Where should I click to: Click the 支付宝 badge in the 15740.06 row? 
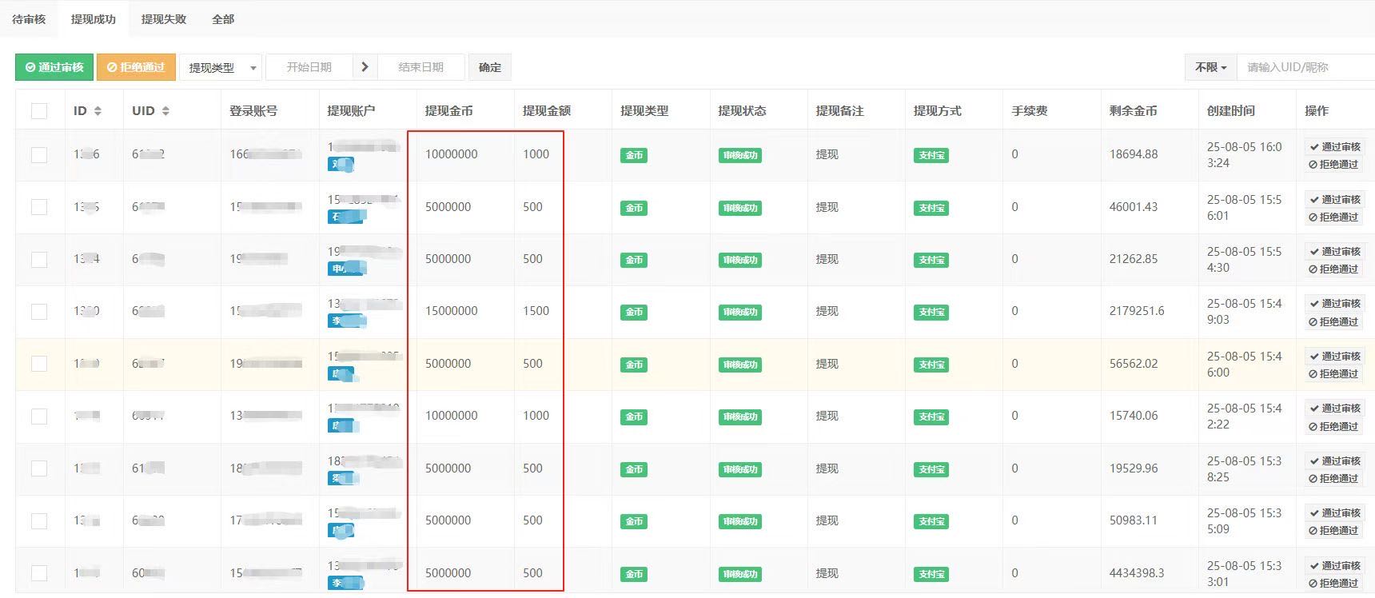click(931, 417)
